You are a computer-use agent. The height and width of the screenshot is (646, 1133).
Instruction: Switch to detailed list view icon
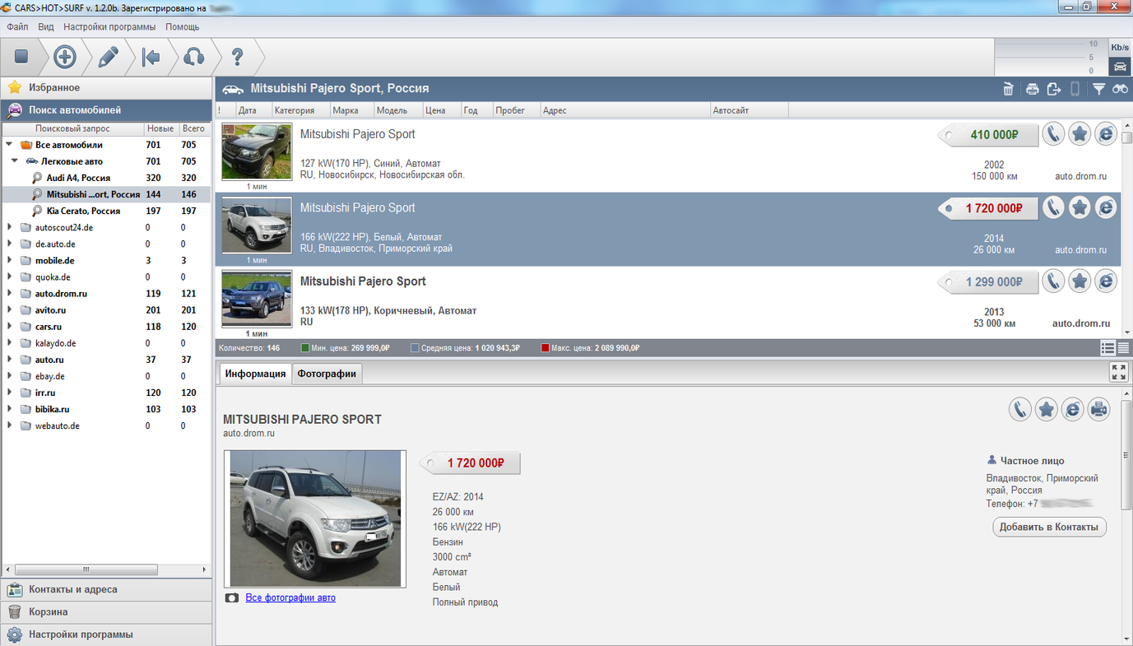pyautogui.click(x=1108, y=348)
